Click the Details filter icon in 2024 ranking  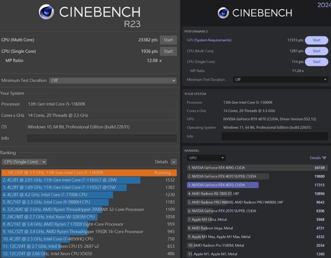(x=324, y=158)
